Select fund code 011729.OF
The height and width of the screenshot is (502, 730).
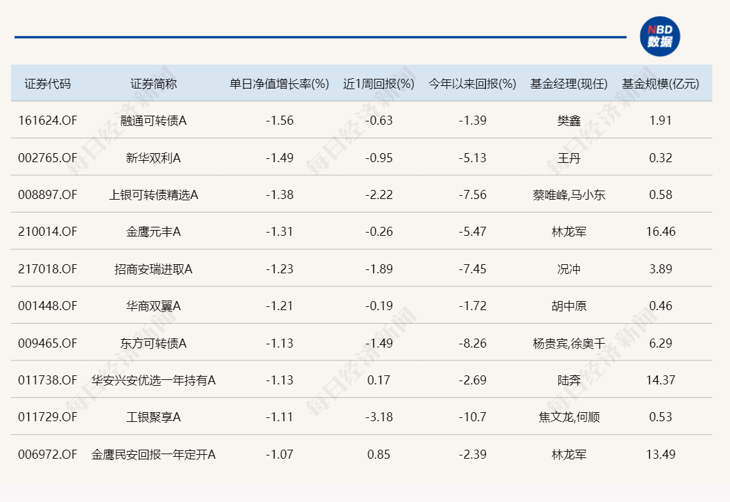[x=48, y=417]
